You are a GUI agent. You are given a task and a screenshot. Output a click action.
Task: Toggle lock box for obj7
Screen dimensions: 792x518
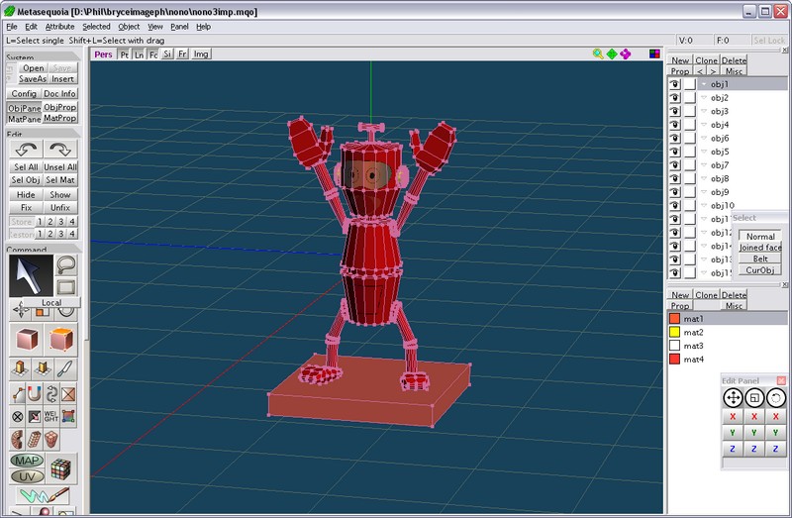[x=690, y=165]
